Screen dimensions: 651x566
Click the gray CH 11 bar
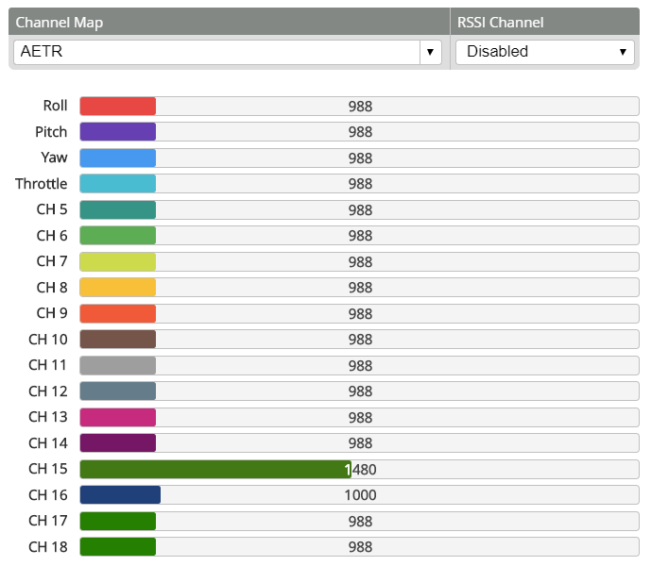(118, 365)
